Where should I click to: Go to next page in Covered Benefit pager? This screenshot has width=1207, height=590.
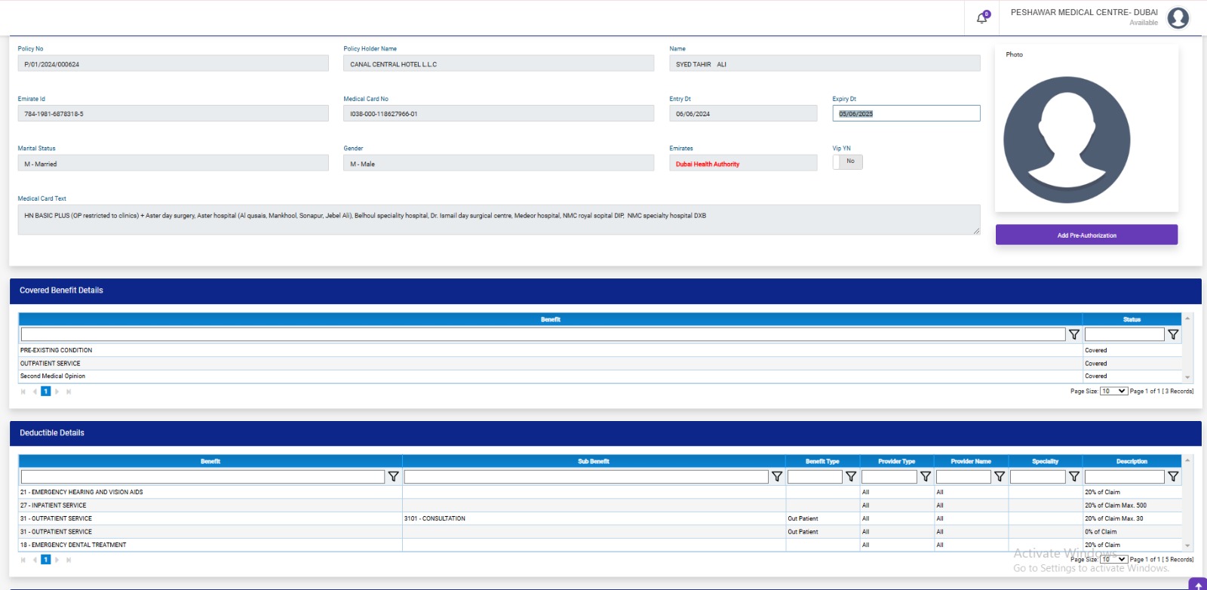pos(57,392)
